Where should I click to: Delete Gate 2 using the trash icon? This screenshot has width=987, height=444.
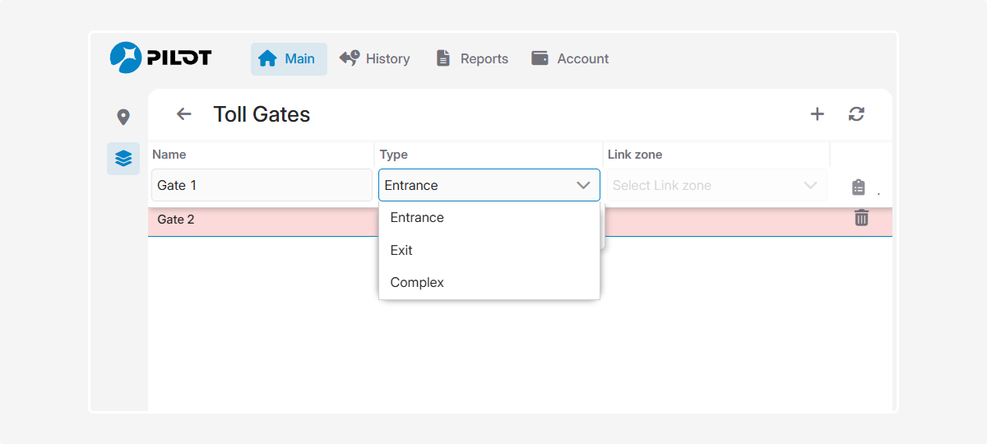click(x=861, y=218)
